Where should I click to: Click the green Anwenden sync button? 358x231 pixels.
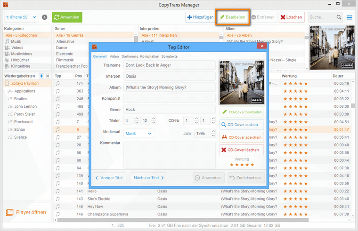pos(67,17)
